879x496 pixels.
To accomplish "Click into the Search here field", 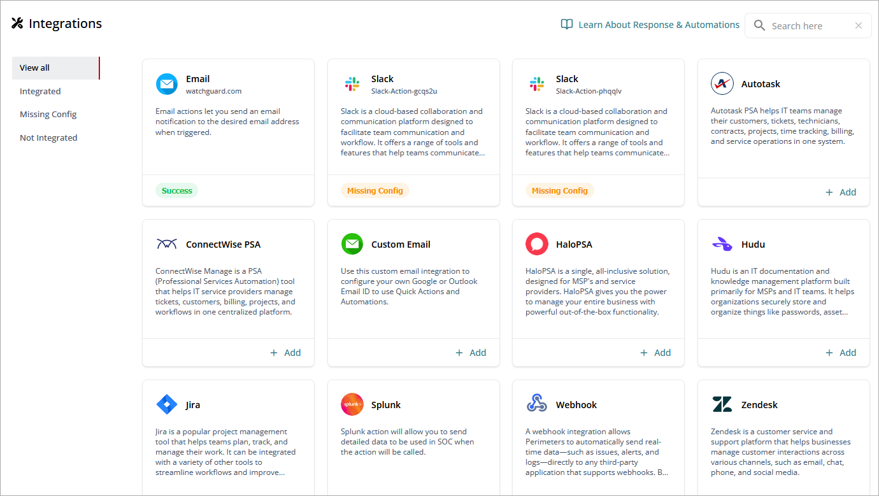I will click(x=808, y=25).
